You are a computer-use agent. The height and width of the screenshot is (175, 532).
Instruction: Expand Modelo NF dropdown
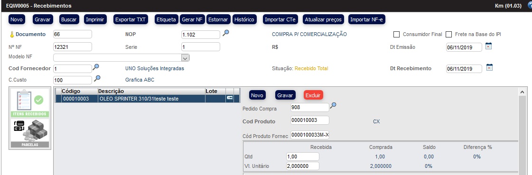point(185,58)
